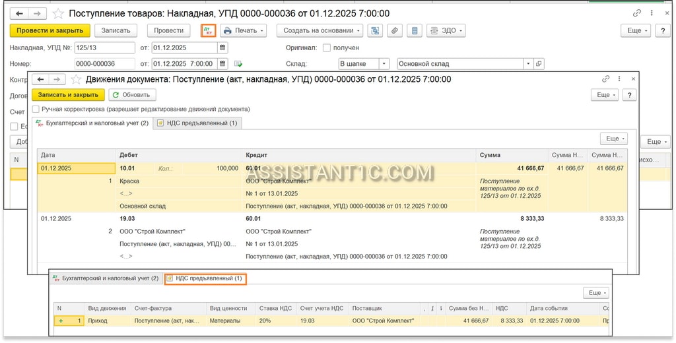Expand В шапке склад placement dropdown
This screenshot has width=676, height=343.
tap(384, 64)
